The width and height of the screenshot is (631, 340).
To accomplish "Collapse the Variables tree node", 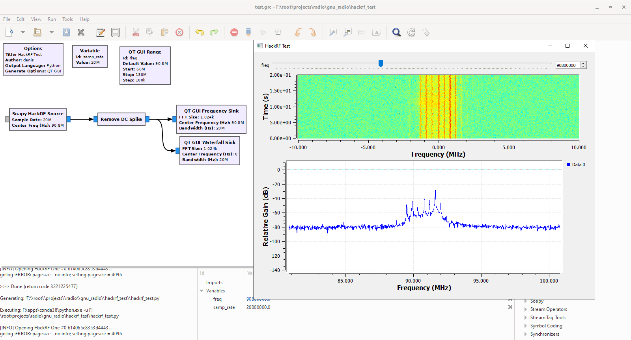I will [x=202, y=291].
